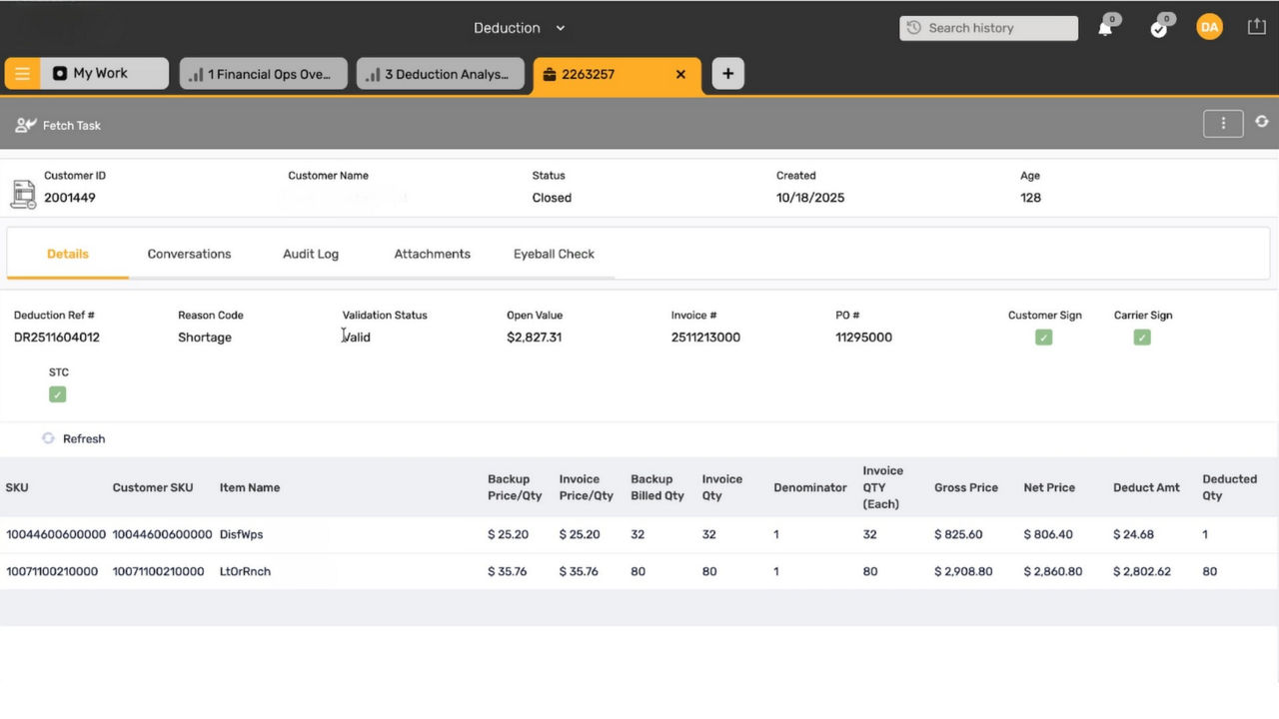Open the DA user avatar
This screenshot has width=1279, height=719.
[1209, 27]
